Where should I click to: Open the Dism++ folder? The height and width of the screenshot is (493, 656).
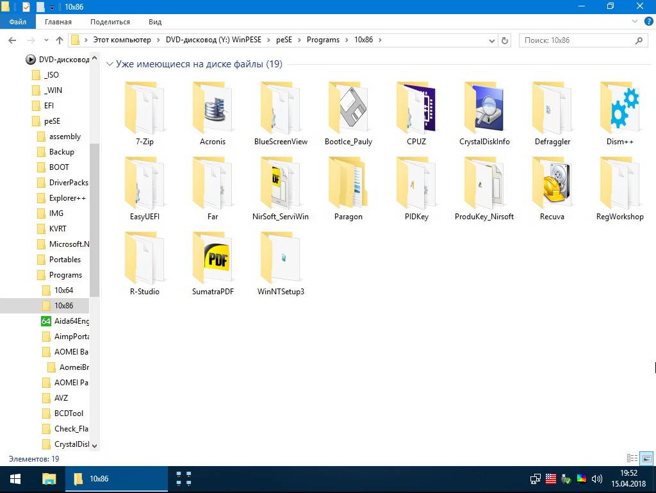pos(620,113)
